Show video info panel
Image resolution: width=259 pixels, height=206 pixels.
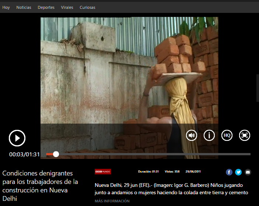(209, 135)
